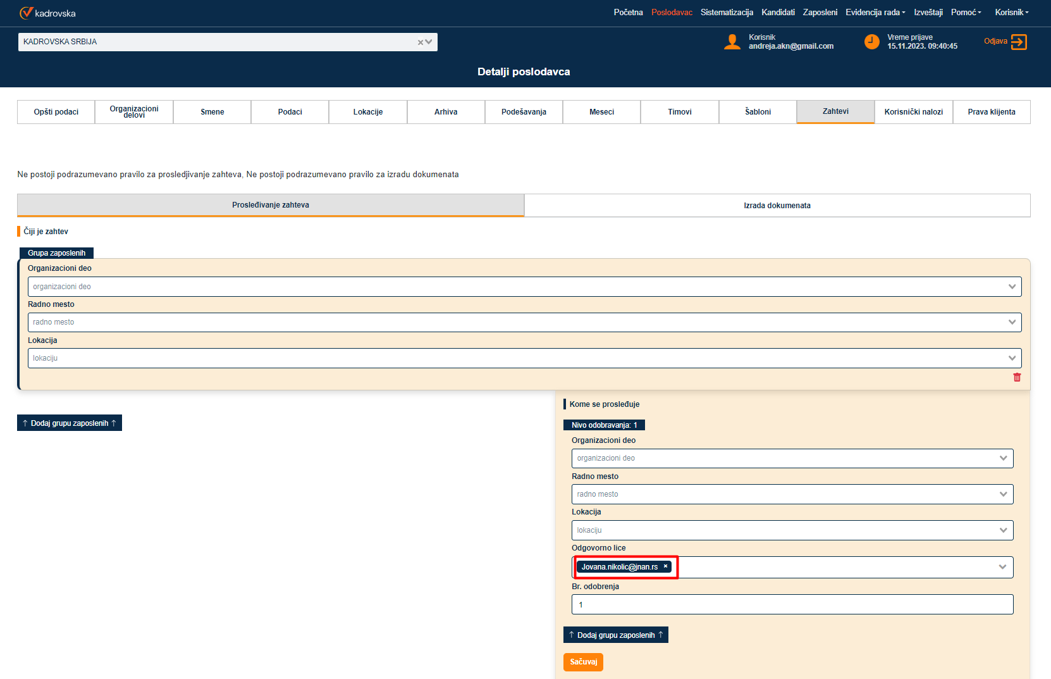The image size is (1051, 679).
Task: Expand Radno mesto dropdown under Nivo odobravanja
Action: (x=1003, y=494)
